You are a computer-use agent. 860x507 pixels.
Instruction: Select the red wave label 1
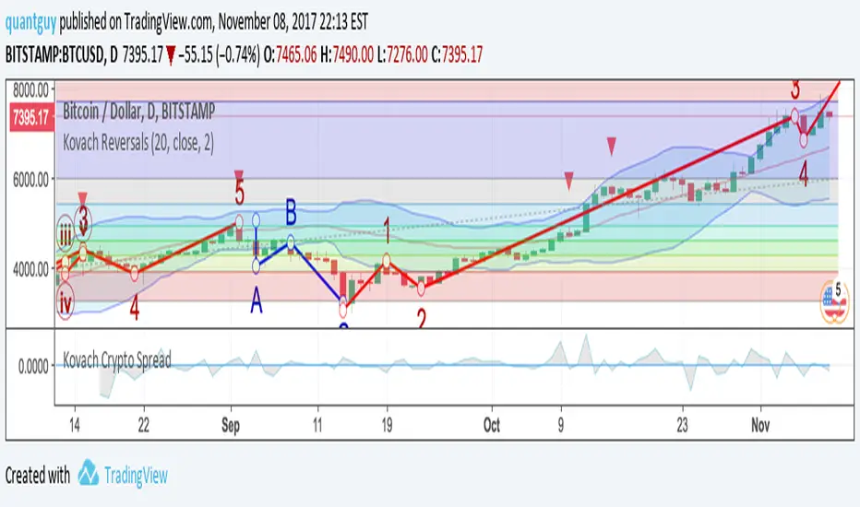pyautogui.click(x=387, y=230)
